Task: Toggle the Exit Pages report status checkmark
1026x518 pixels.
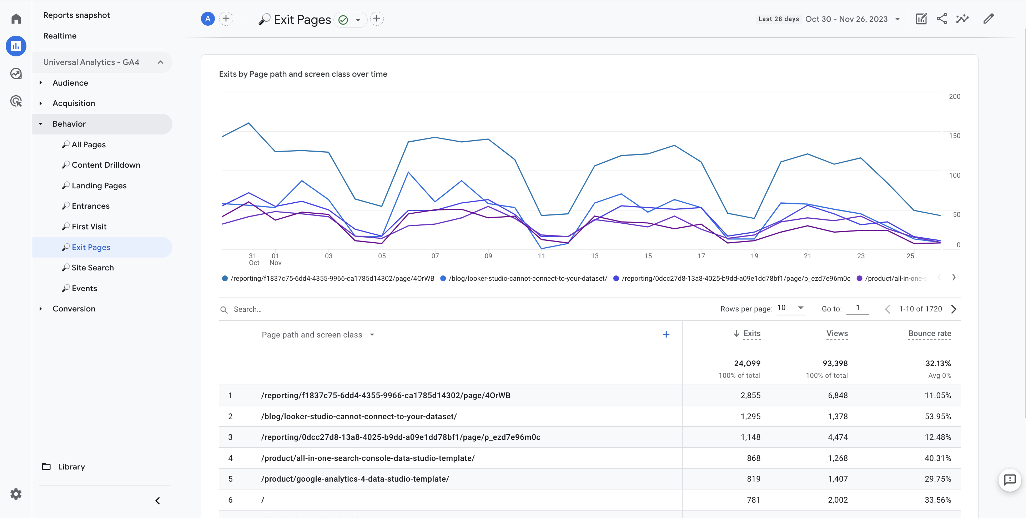Action: tap(343, 19)
